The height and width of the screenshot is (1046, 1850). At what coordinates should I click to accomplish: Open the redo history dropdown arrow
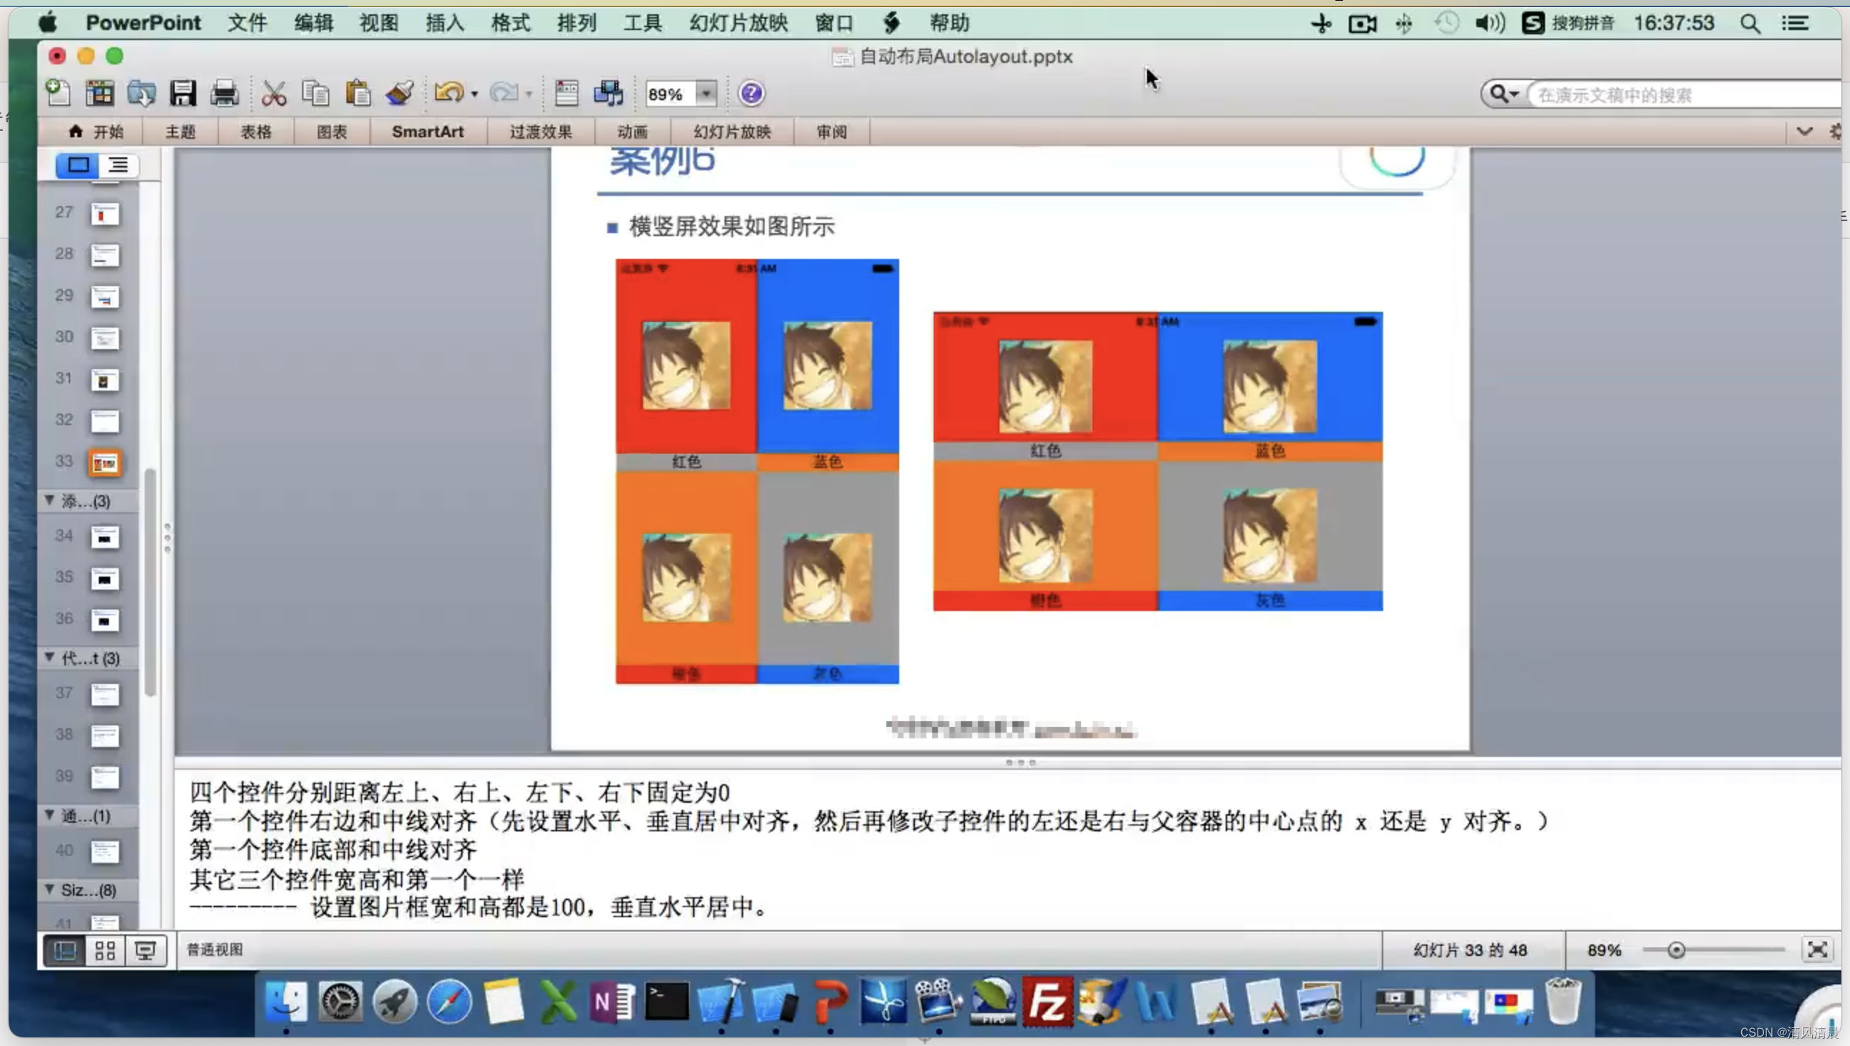tap(529, 94)
